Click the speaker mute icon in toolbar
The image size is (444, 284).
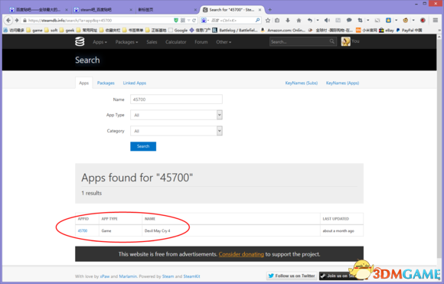coord(327,20)
